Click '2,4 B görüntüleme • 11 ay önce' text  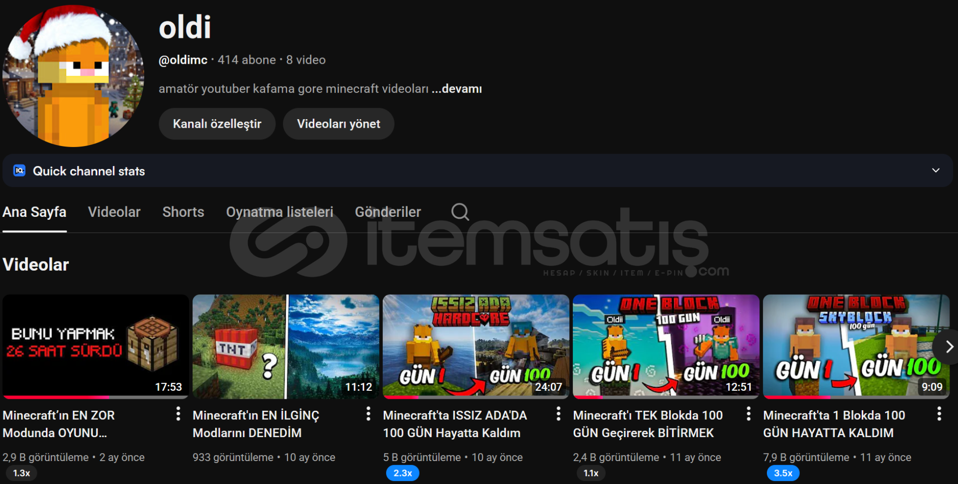pos(647,457)
